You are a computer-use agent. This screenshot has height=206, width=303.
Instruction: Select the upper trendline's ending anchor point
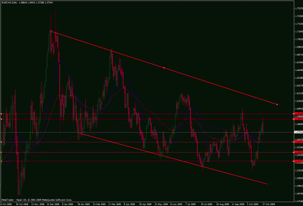pos(277,104)
